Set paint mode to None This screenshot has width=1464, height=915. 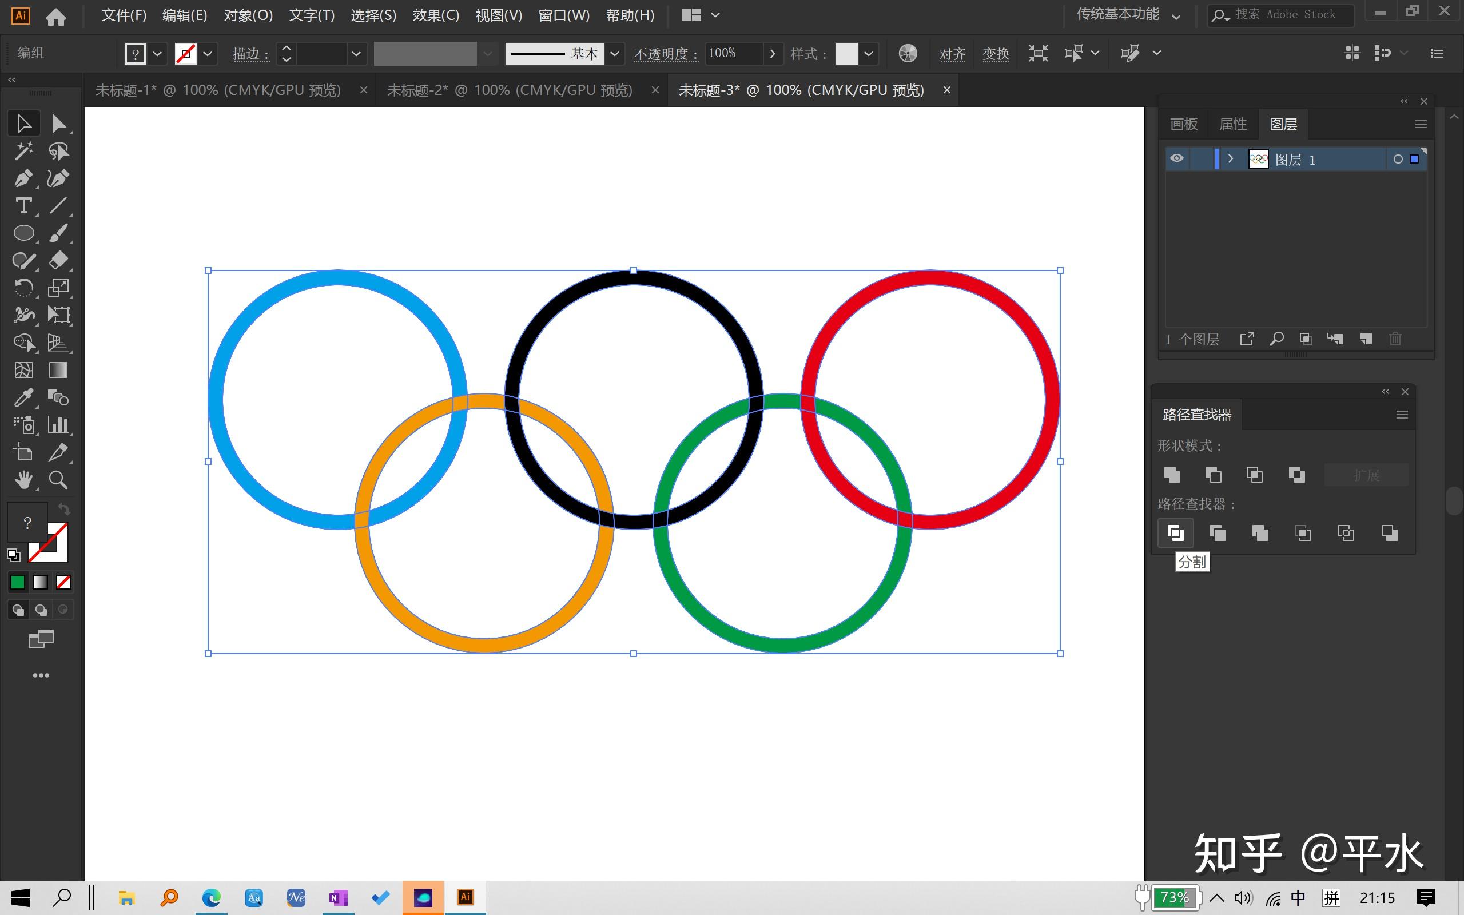point(63,582)
